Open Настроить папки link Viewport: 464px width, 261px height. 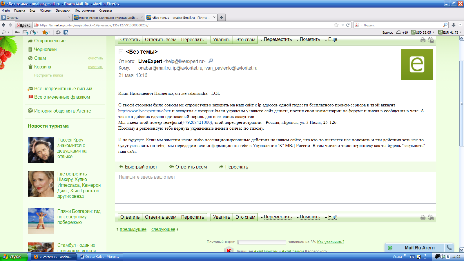48,75
